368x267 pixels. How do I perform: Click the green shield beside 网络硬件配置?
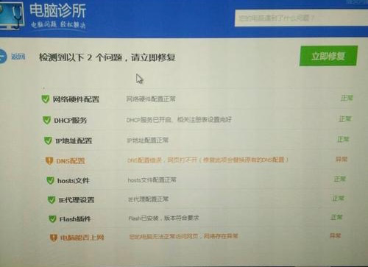click(46, 99)
